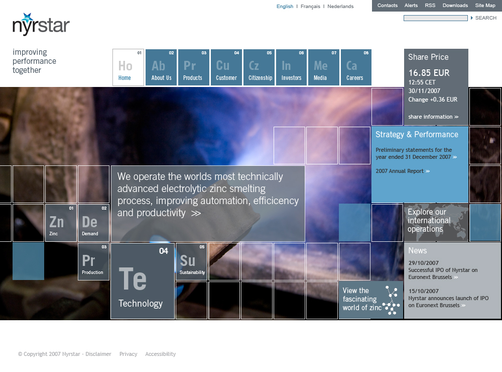Open the Zn Zinc element tile
502x372 pixels.
click(61, 223)
